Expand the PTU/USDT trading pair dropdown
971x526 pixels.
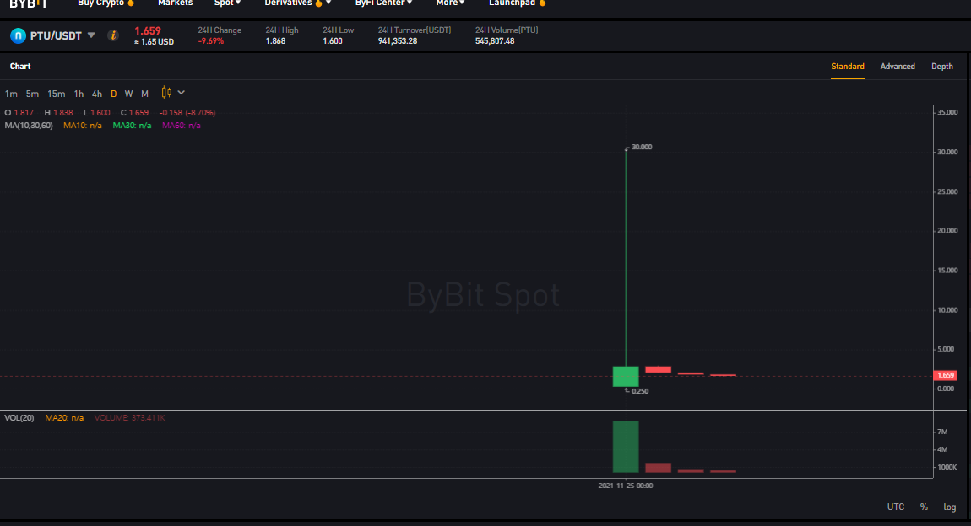click(x=91, y=35)
